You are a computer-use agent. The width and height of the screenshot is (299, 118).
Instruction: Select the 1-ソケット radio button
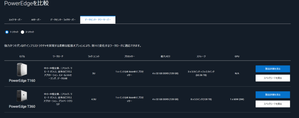pyautogui.click(x=7, y=32)
